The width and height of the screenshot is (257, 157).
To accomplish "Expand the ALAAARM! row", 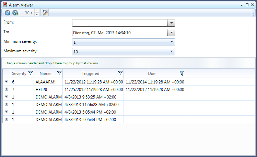I will (x=6, y=82).
